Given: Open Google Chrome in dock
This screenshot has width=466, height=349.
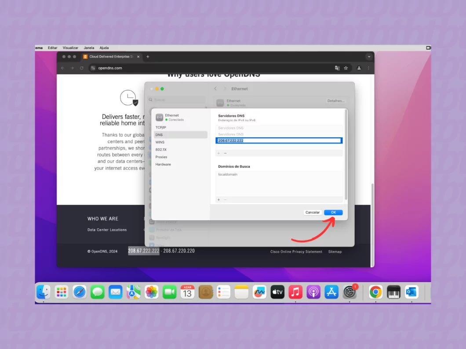Looking at the screenshot, I should tap(375, 292).
